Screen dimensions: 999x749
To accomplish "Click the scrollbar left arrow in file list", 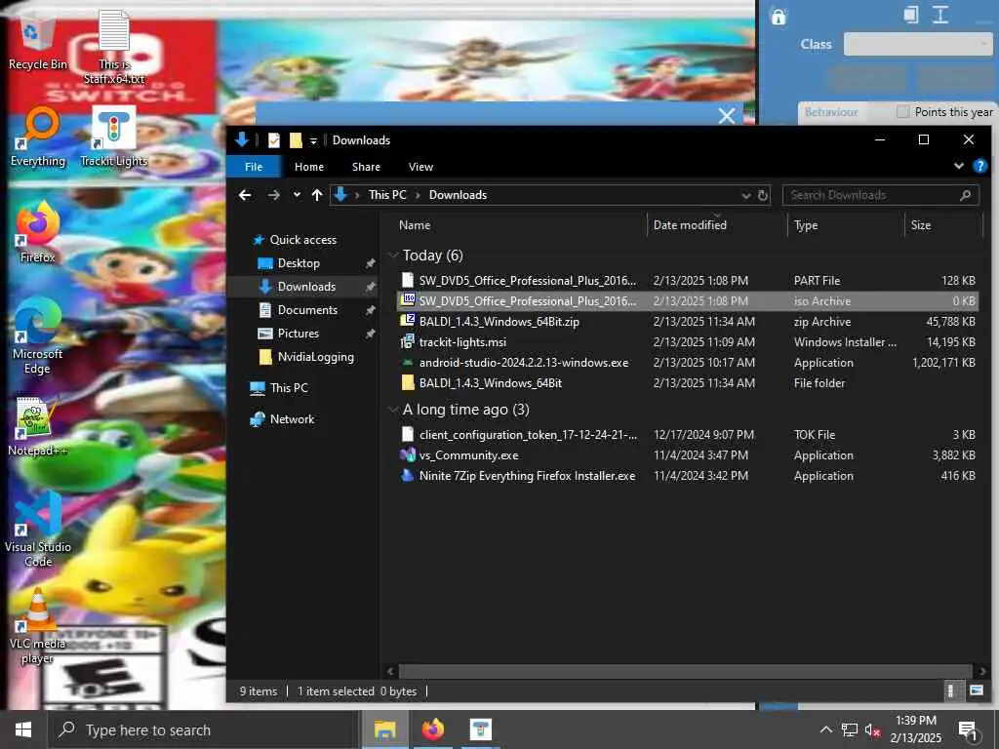I will [390, 671].
